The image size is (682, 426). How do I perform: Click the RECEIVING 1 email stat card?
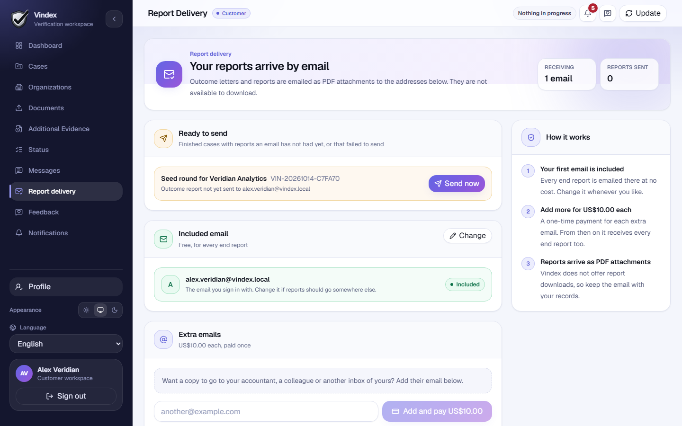click(567, 74)
